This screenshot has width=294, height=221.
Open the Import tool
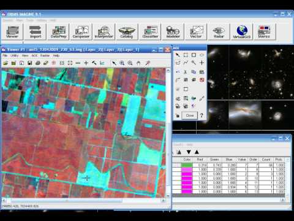click(36, 32)
